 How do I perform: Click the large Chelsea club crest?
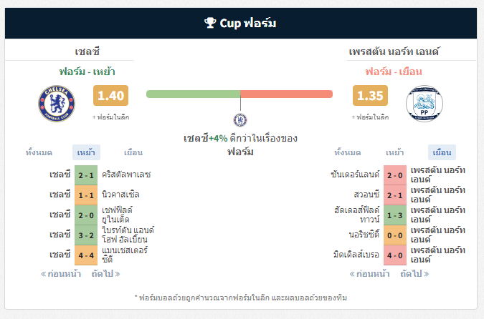57,104
